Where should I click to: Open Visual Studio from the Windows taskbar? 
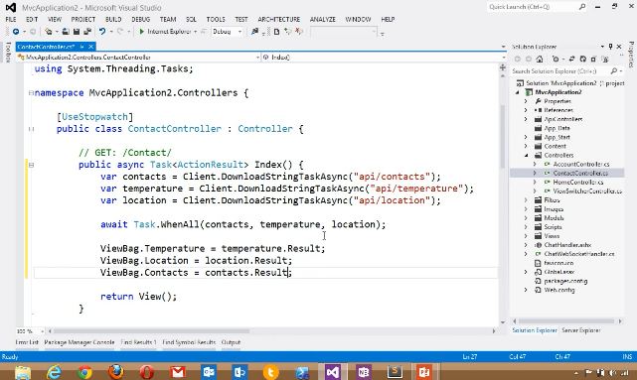pos(332,371)
